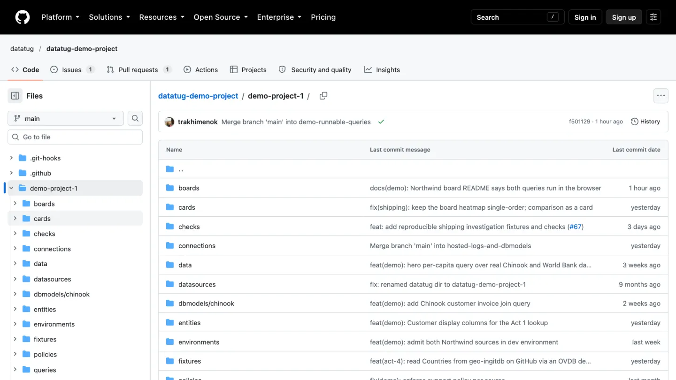
Task: View commit History
Action: 645,122
